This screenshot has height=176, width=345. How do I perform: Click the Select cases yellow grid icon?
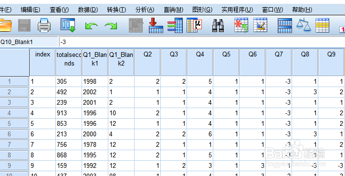click(x=322, y=25)
